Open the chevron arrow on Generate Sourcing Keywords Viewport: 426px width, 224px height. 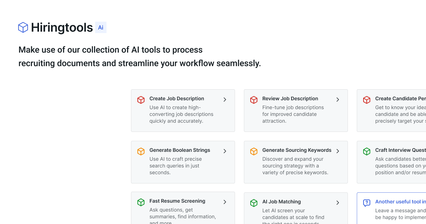[338, 151]
